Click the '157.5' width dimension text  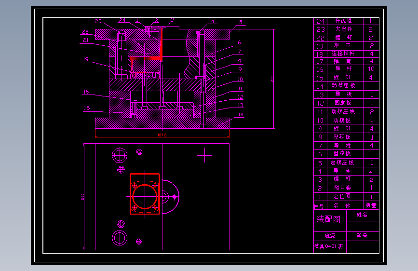coord(162,135)
